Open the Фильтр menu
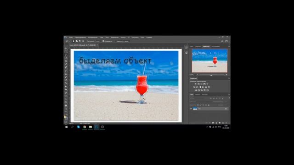Screen dimensions: 294x165 [x=123, y=37]
